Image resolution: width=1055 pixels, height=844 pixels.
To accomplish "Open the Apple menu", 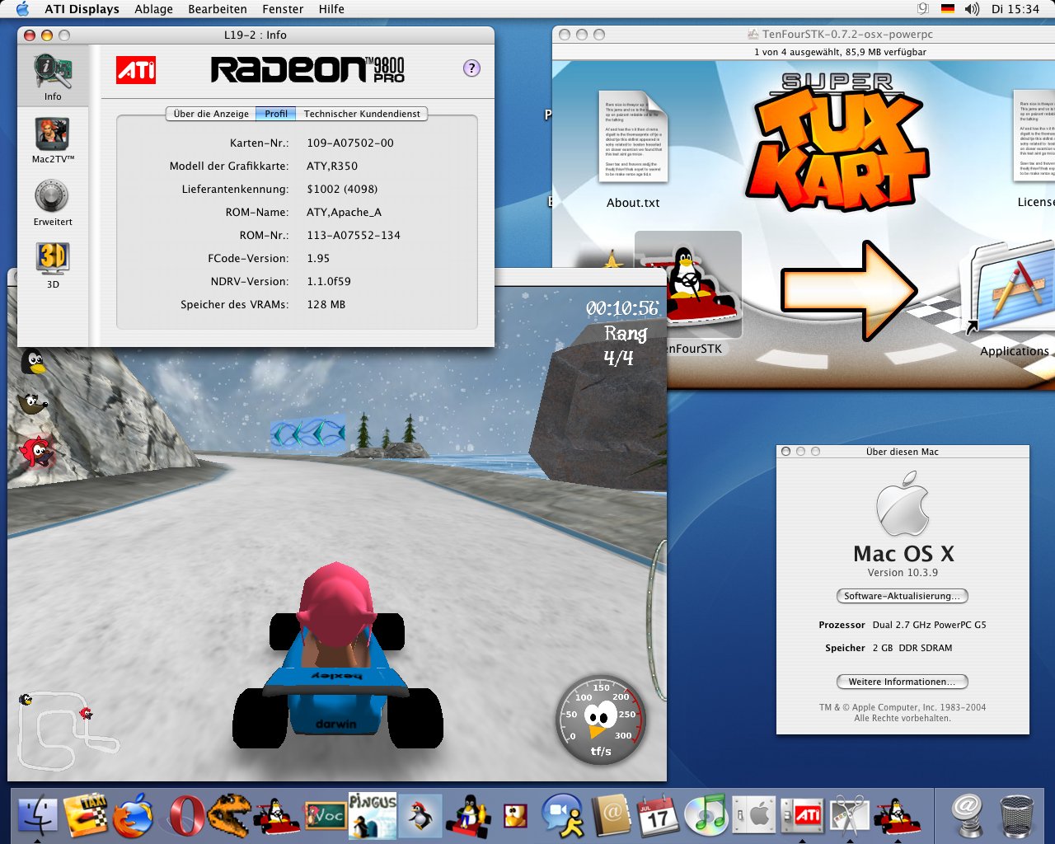I will [x=22, y=9].
